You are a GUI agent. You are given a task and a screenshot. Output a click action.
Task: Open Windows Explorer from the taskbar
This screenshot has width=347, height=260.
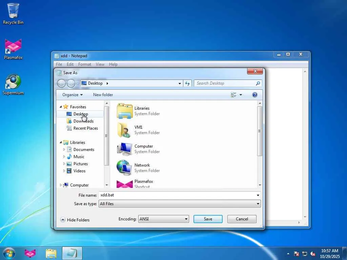51,253
